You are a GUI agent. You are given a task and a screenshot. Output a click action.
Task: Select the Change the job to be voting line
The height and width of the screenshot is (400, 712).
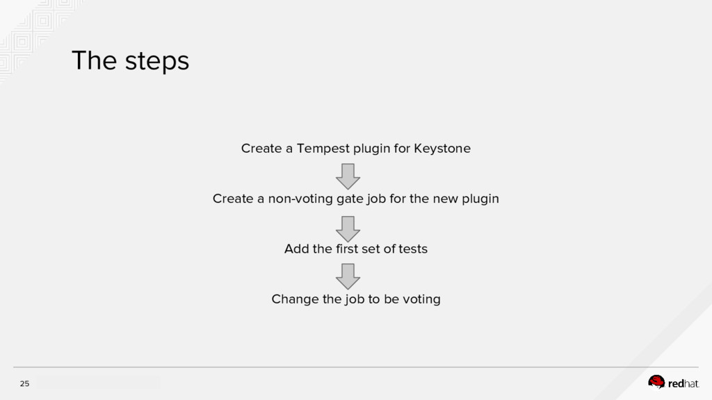[x=355, y=299]
